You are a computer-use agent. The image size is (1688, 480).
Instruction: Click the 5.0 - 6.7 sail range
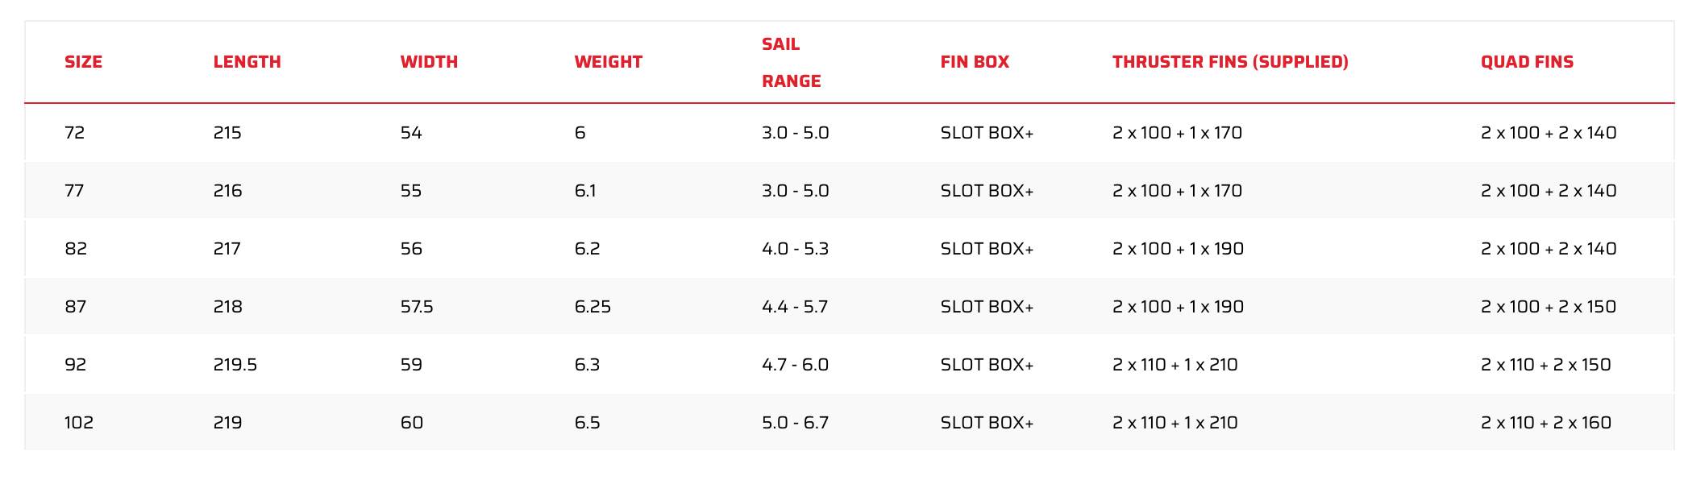click(795, 423)
